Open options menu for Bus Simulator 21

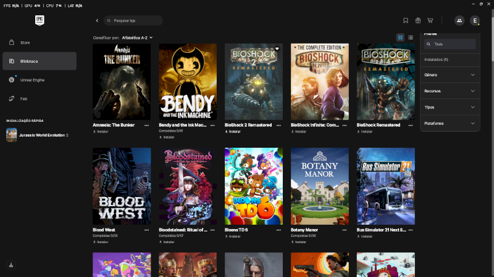[x=411, y=230]
